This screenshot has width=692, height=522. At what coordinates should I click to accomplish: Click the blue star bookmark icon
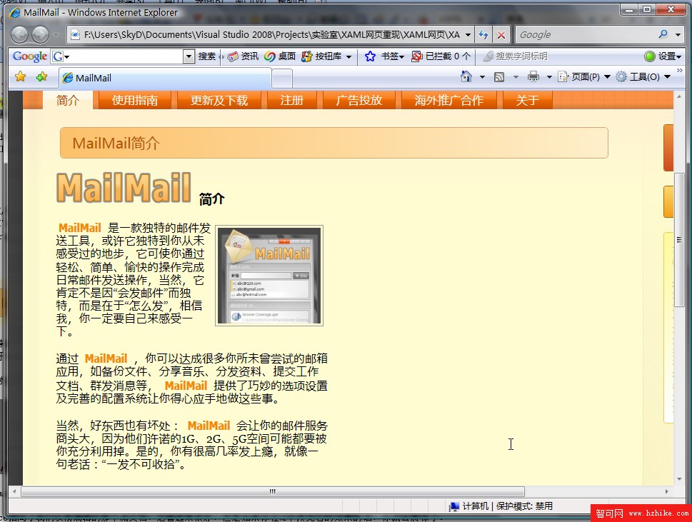coord(370,56)
